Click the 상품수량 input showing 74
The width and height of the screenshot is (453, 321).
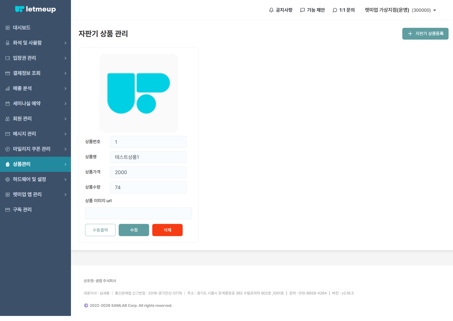click(x=148, y=187)
